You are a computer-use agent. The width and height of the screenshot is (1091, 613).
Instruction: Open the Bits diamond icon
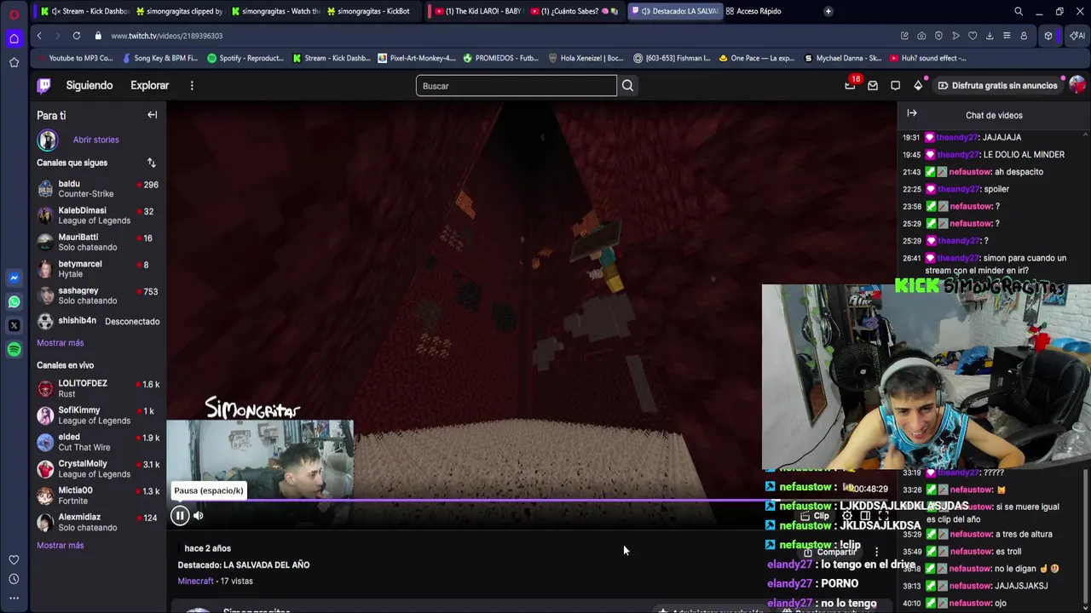pyautogui.click(x=918, y=85)
